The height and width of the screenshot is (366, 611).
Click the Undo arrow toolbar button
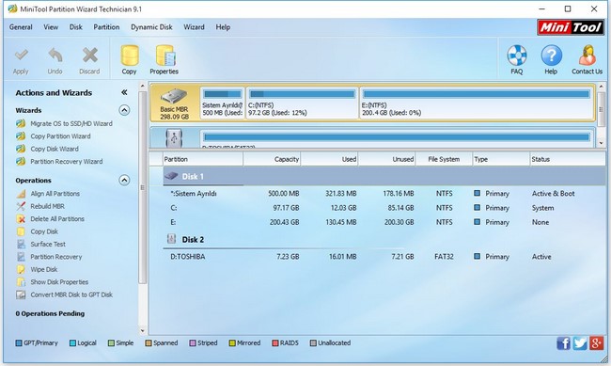[55, 60]
